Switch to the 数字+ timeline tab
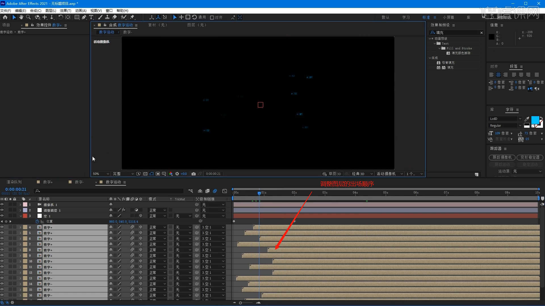The image size is (545, 306). pyautogui.click(x=48, y=182)
